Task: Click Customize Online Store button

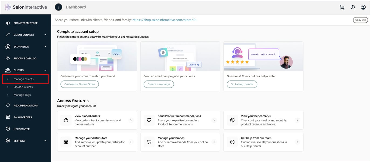Action: click(x=80, y=84)
